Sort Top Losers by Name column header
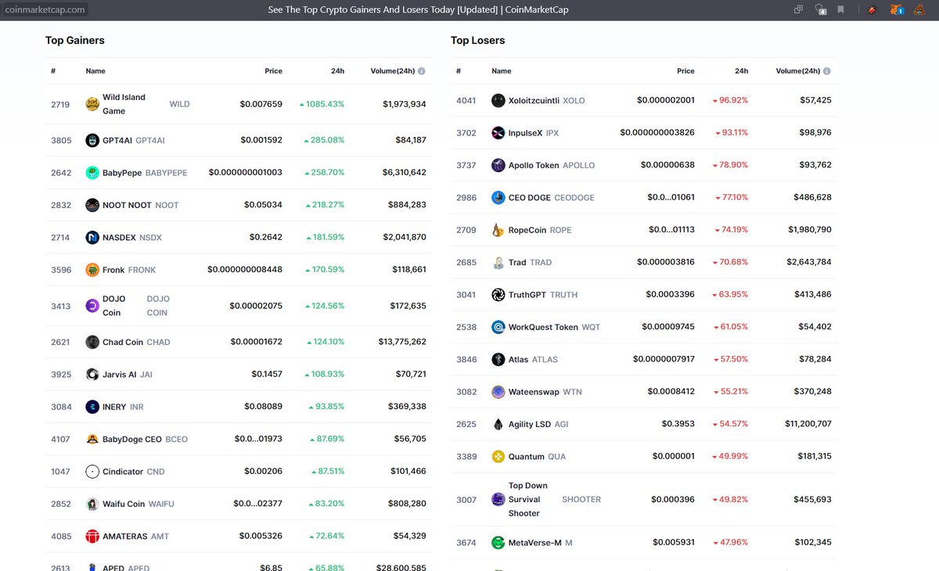Viewport: 939px width, 571px height. coord(502,71)
